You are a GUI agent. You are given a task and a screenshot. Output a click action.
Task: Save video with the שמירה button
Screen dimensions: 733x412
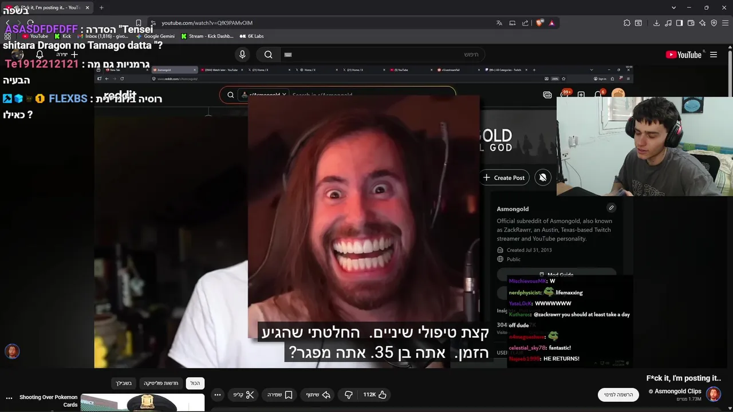[280, 394]
